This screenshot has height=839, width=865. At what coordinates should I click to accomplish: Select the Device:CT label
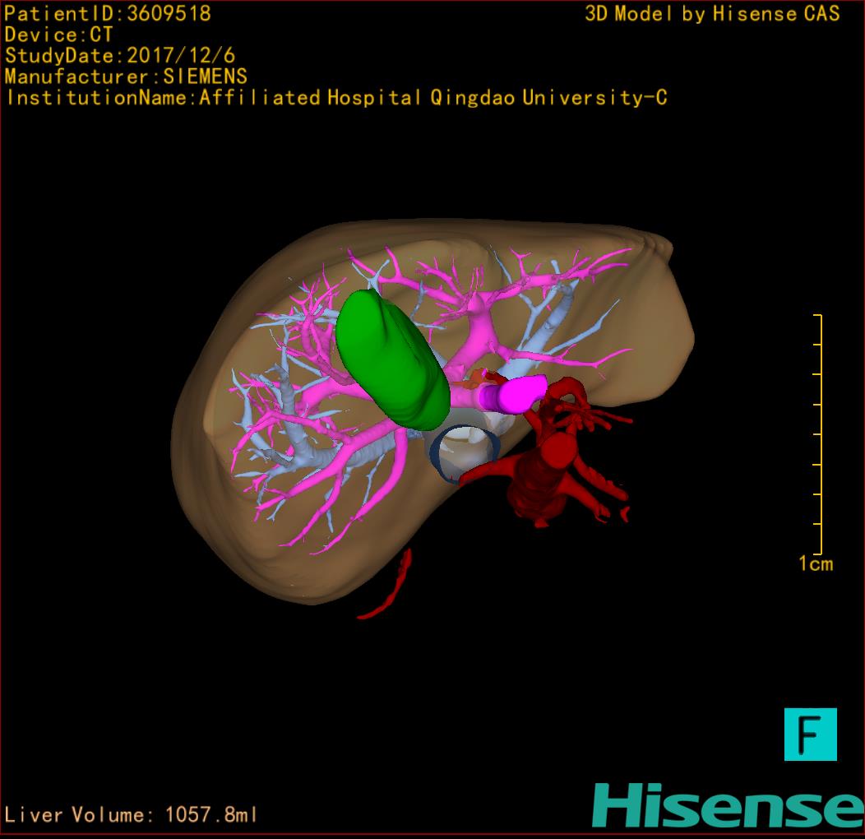[x=58, y=35]
